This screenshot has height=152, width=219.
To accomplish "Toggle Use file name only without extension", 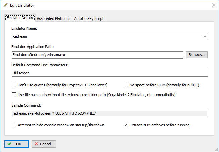I will pyautogui.click(x=14, y=95).
